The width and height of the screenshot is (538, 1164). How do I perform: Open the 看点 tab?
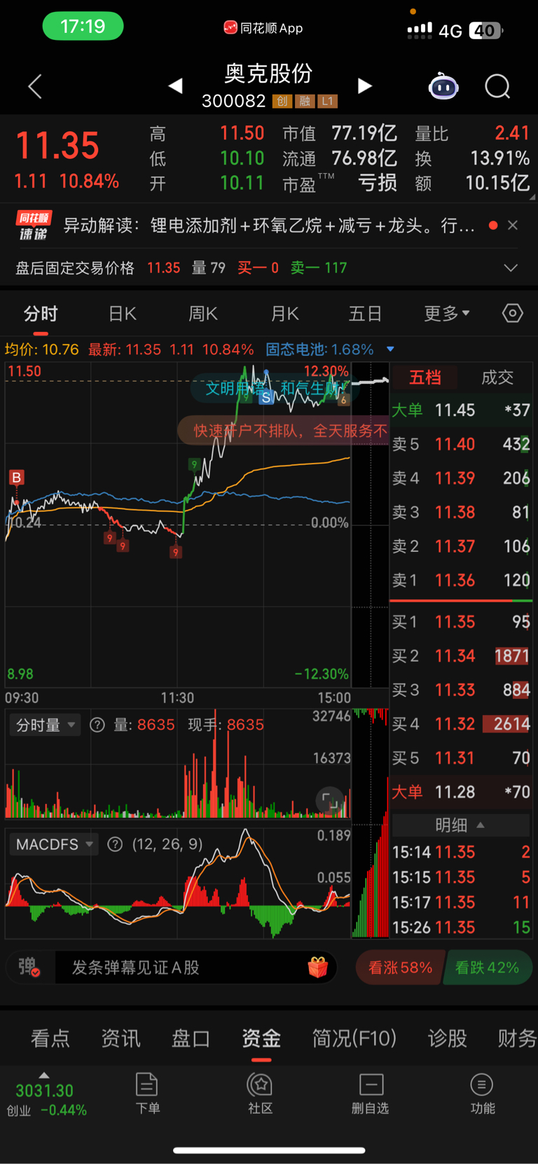[x=50, y=1038]
